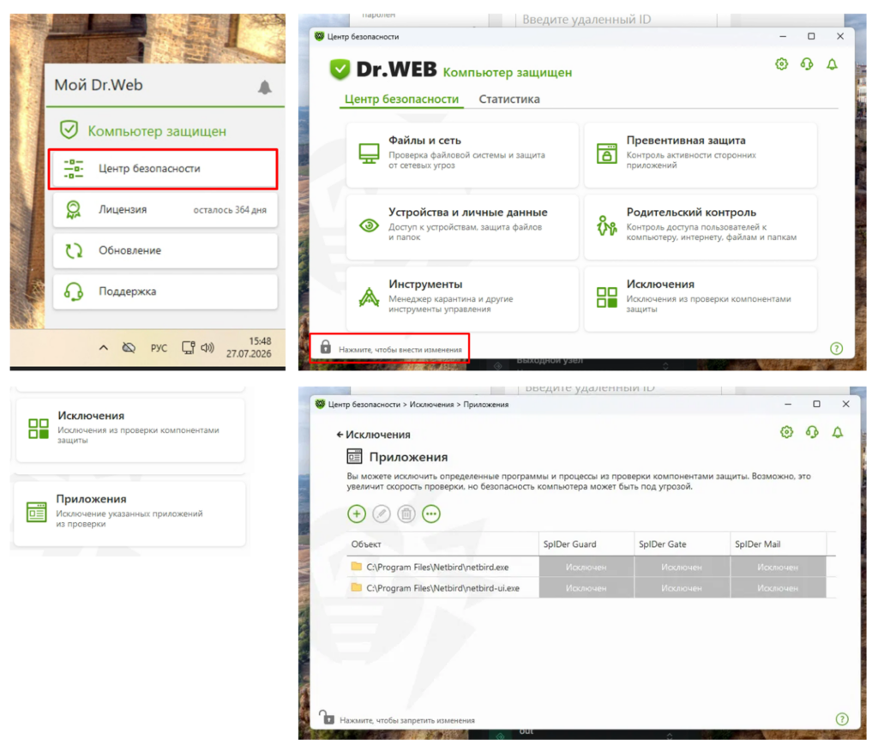Image resolution: width=878 pixels, height=751 pixels.
Task: Click the closed padlock to allow changes
Action: tap(325, 346)
